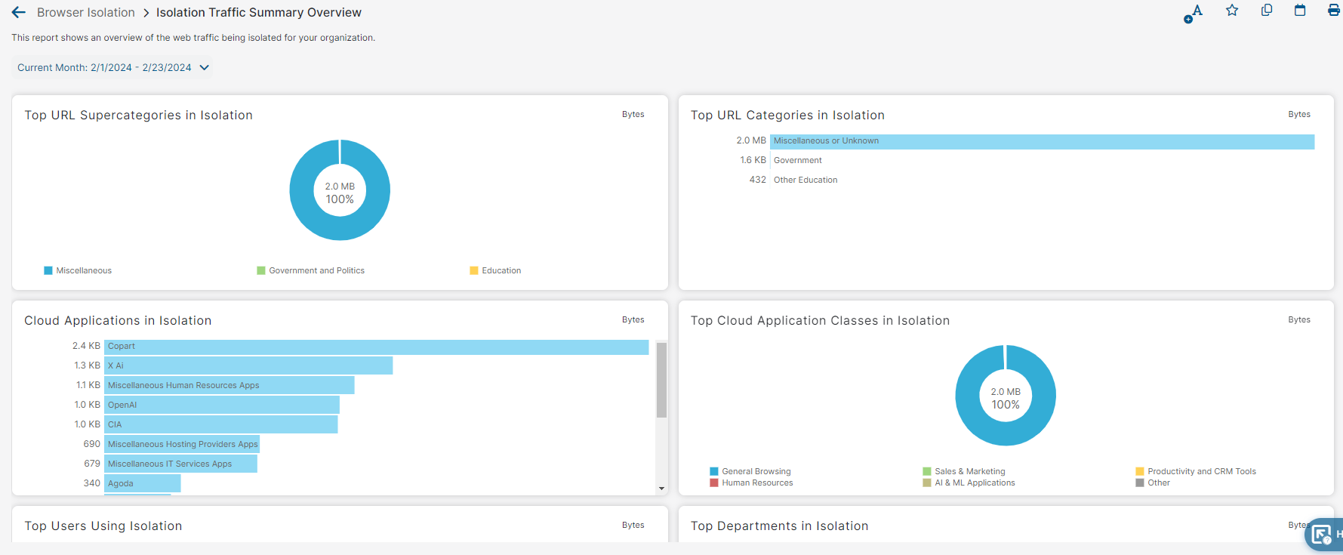Select the Miscellaneous or Unknown category bar

[1042, 141]
